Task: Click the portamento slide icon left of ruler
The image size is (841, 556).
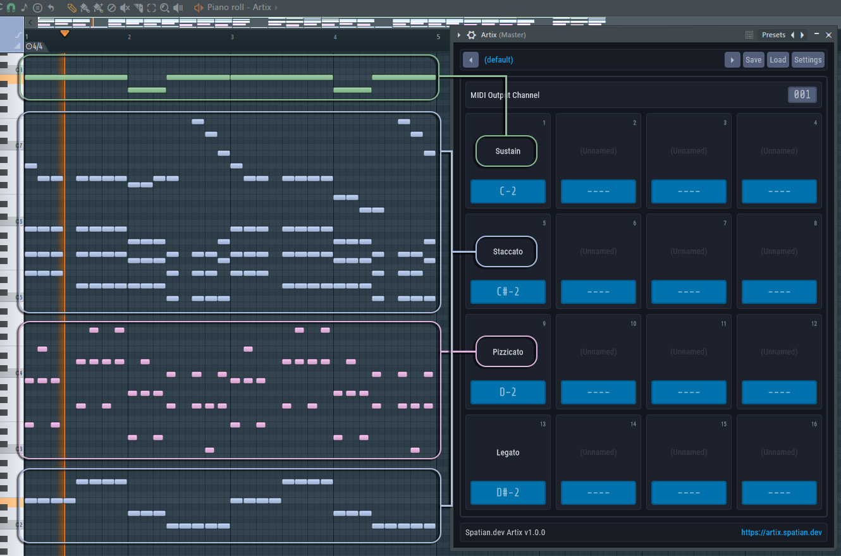Action: click(18, 35)
